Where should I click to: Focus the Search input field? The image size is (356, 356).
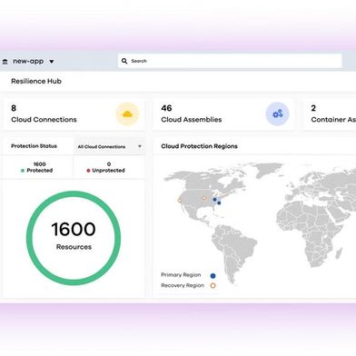coord(230,61)
